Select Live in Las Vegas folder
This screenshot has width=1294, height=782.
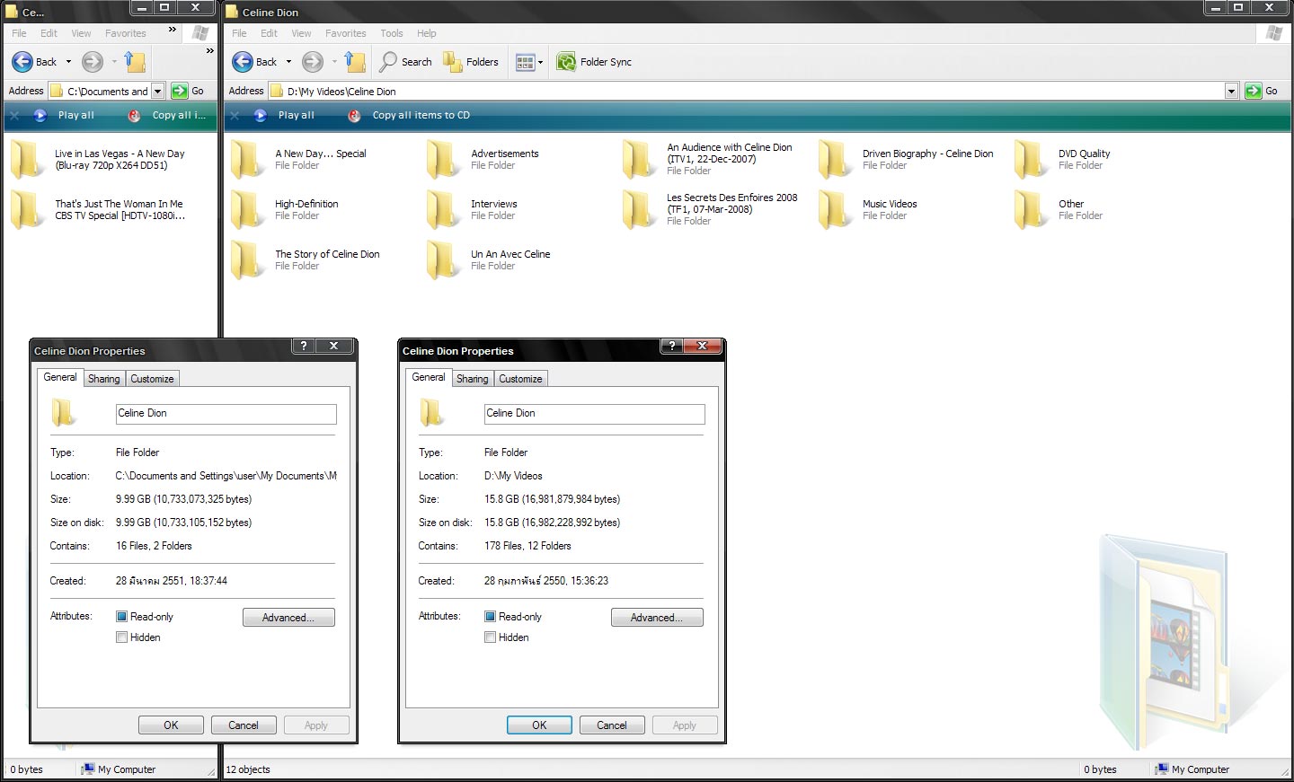98,159
